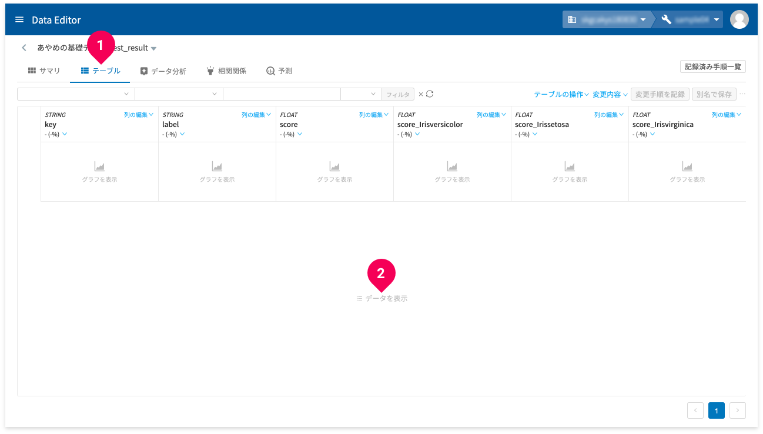The width and height of the screenshot is (763, 434).
Task: Open 列の編集 for score_Irisvirginica
Action: pos(727,115)
